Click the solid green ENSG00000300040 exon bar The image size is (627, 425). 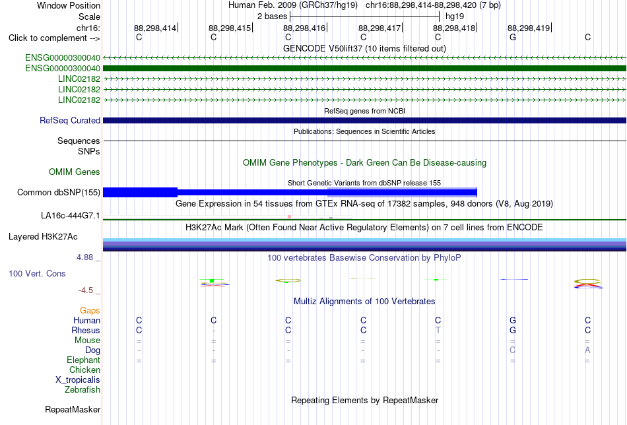(x=364, y=69)
